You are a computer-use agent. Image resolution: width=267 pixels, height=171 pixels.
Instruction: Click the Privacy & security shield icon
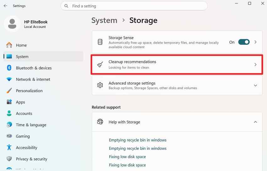pos(9,159)
